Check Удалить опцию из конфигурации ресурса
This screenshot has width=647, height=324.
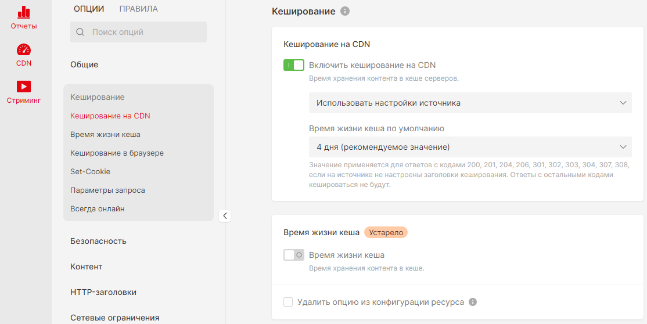pos(288,302)
